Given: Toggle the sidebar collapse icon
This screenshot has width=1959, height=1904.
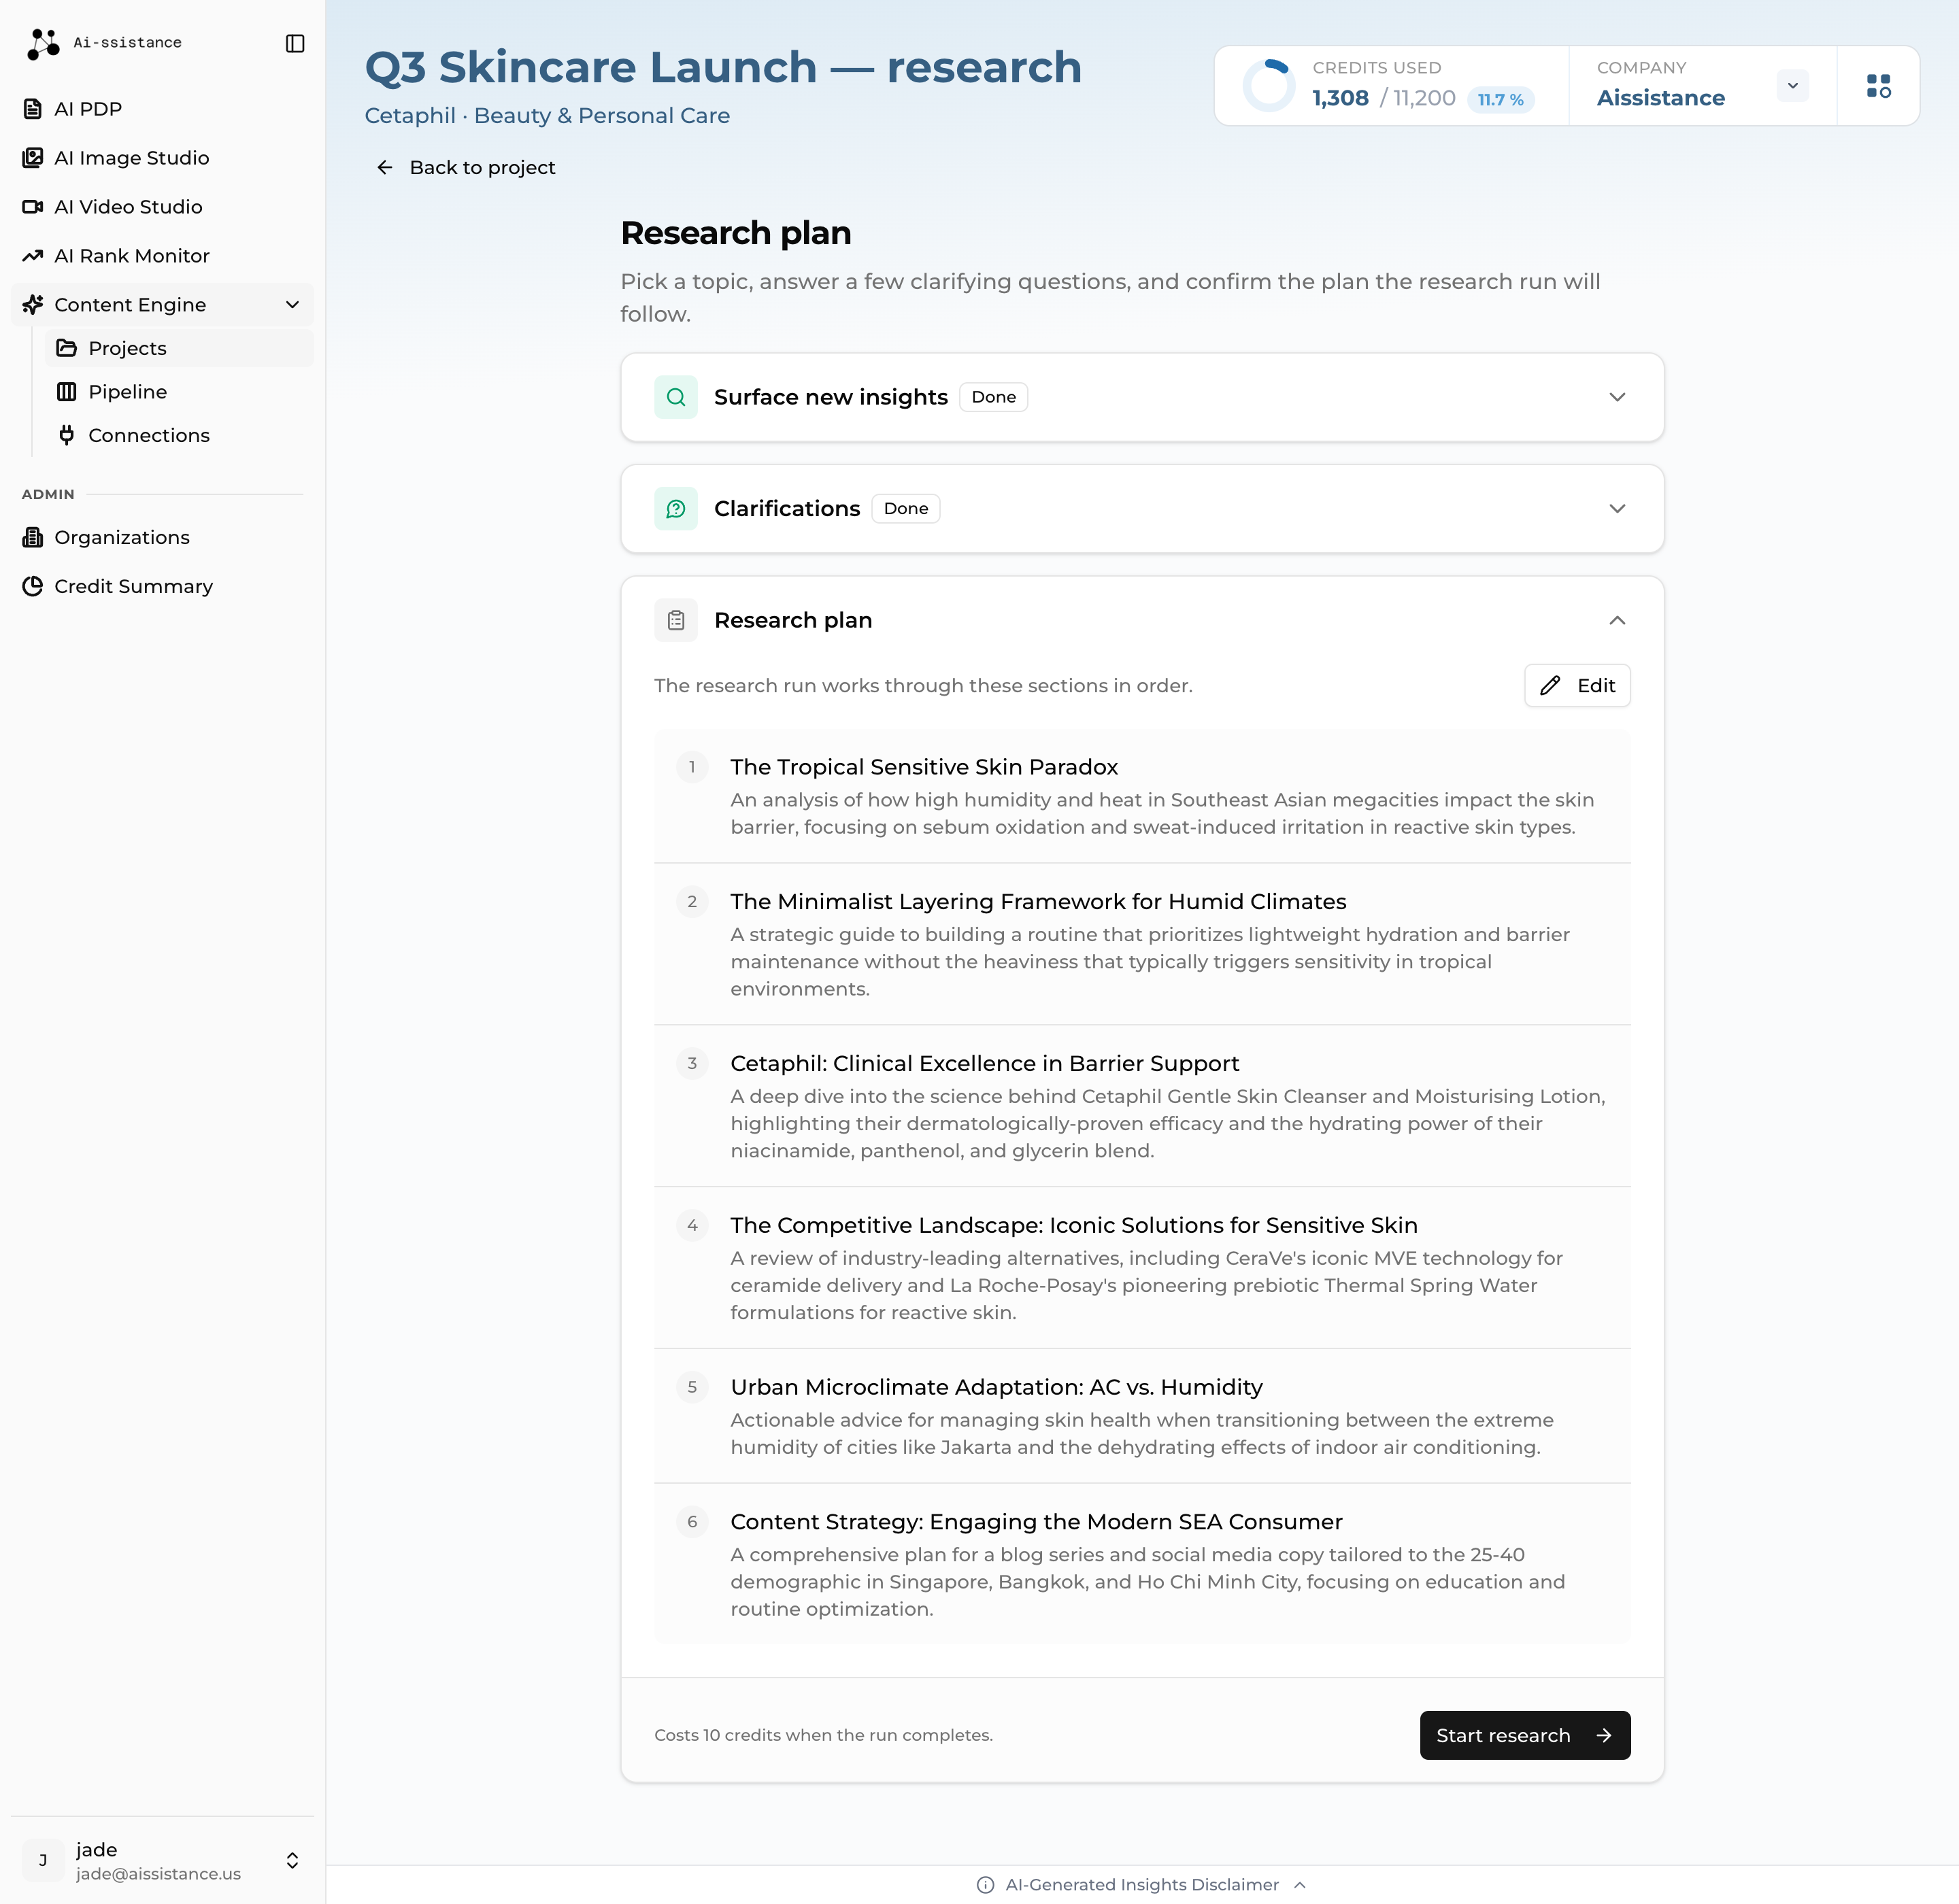Looking at the screenshot, I should 295,43.
